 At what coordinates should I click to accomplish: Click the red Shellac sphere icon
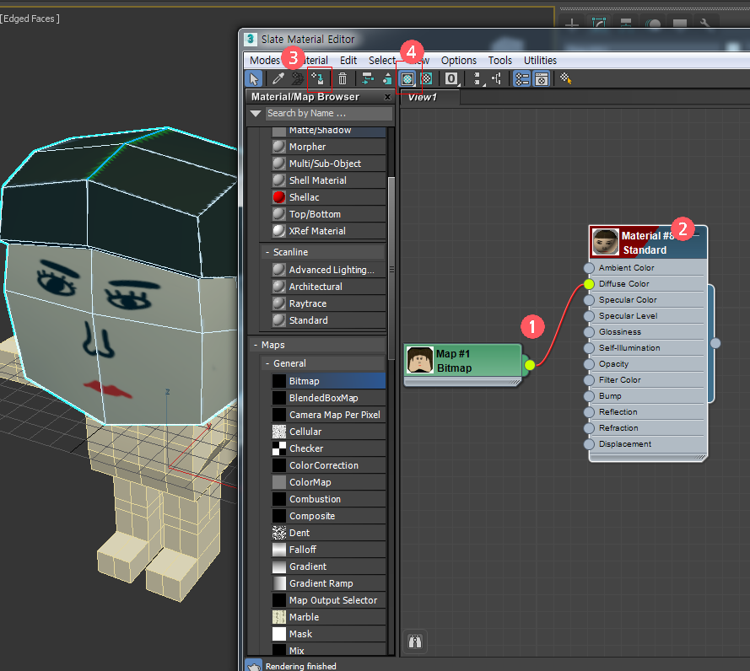pyautogui.click(x=279, y=197)
